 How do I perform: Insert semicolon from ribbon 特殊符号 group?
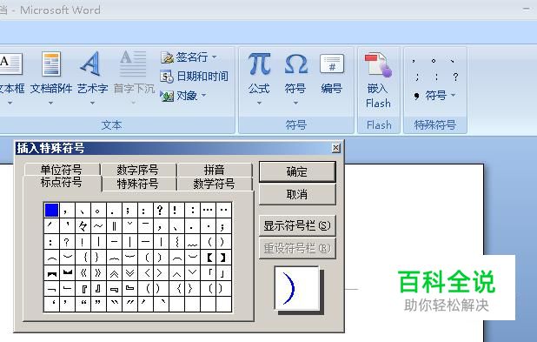point(417,77)
